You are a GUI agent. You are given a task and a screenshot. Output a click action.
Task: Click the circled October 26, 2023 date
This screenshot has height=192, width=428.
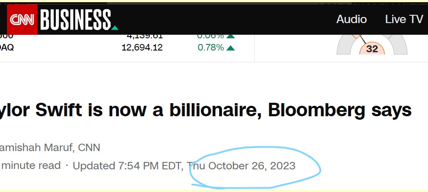[252, 166]
